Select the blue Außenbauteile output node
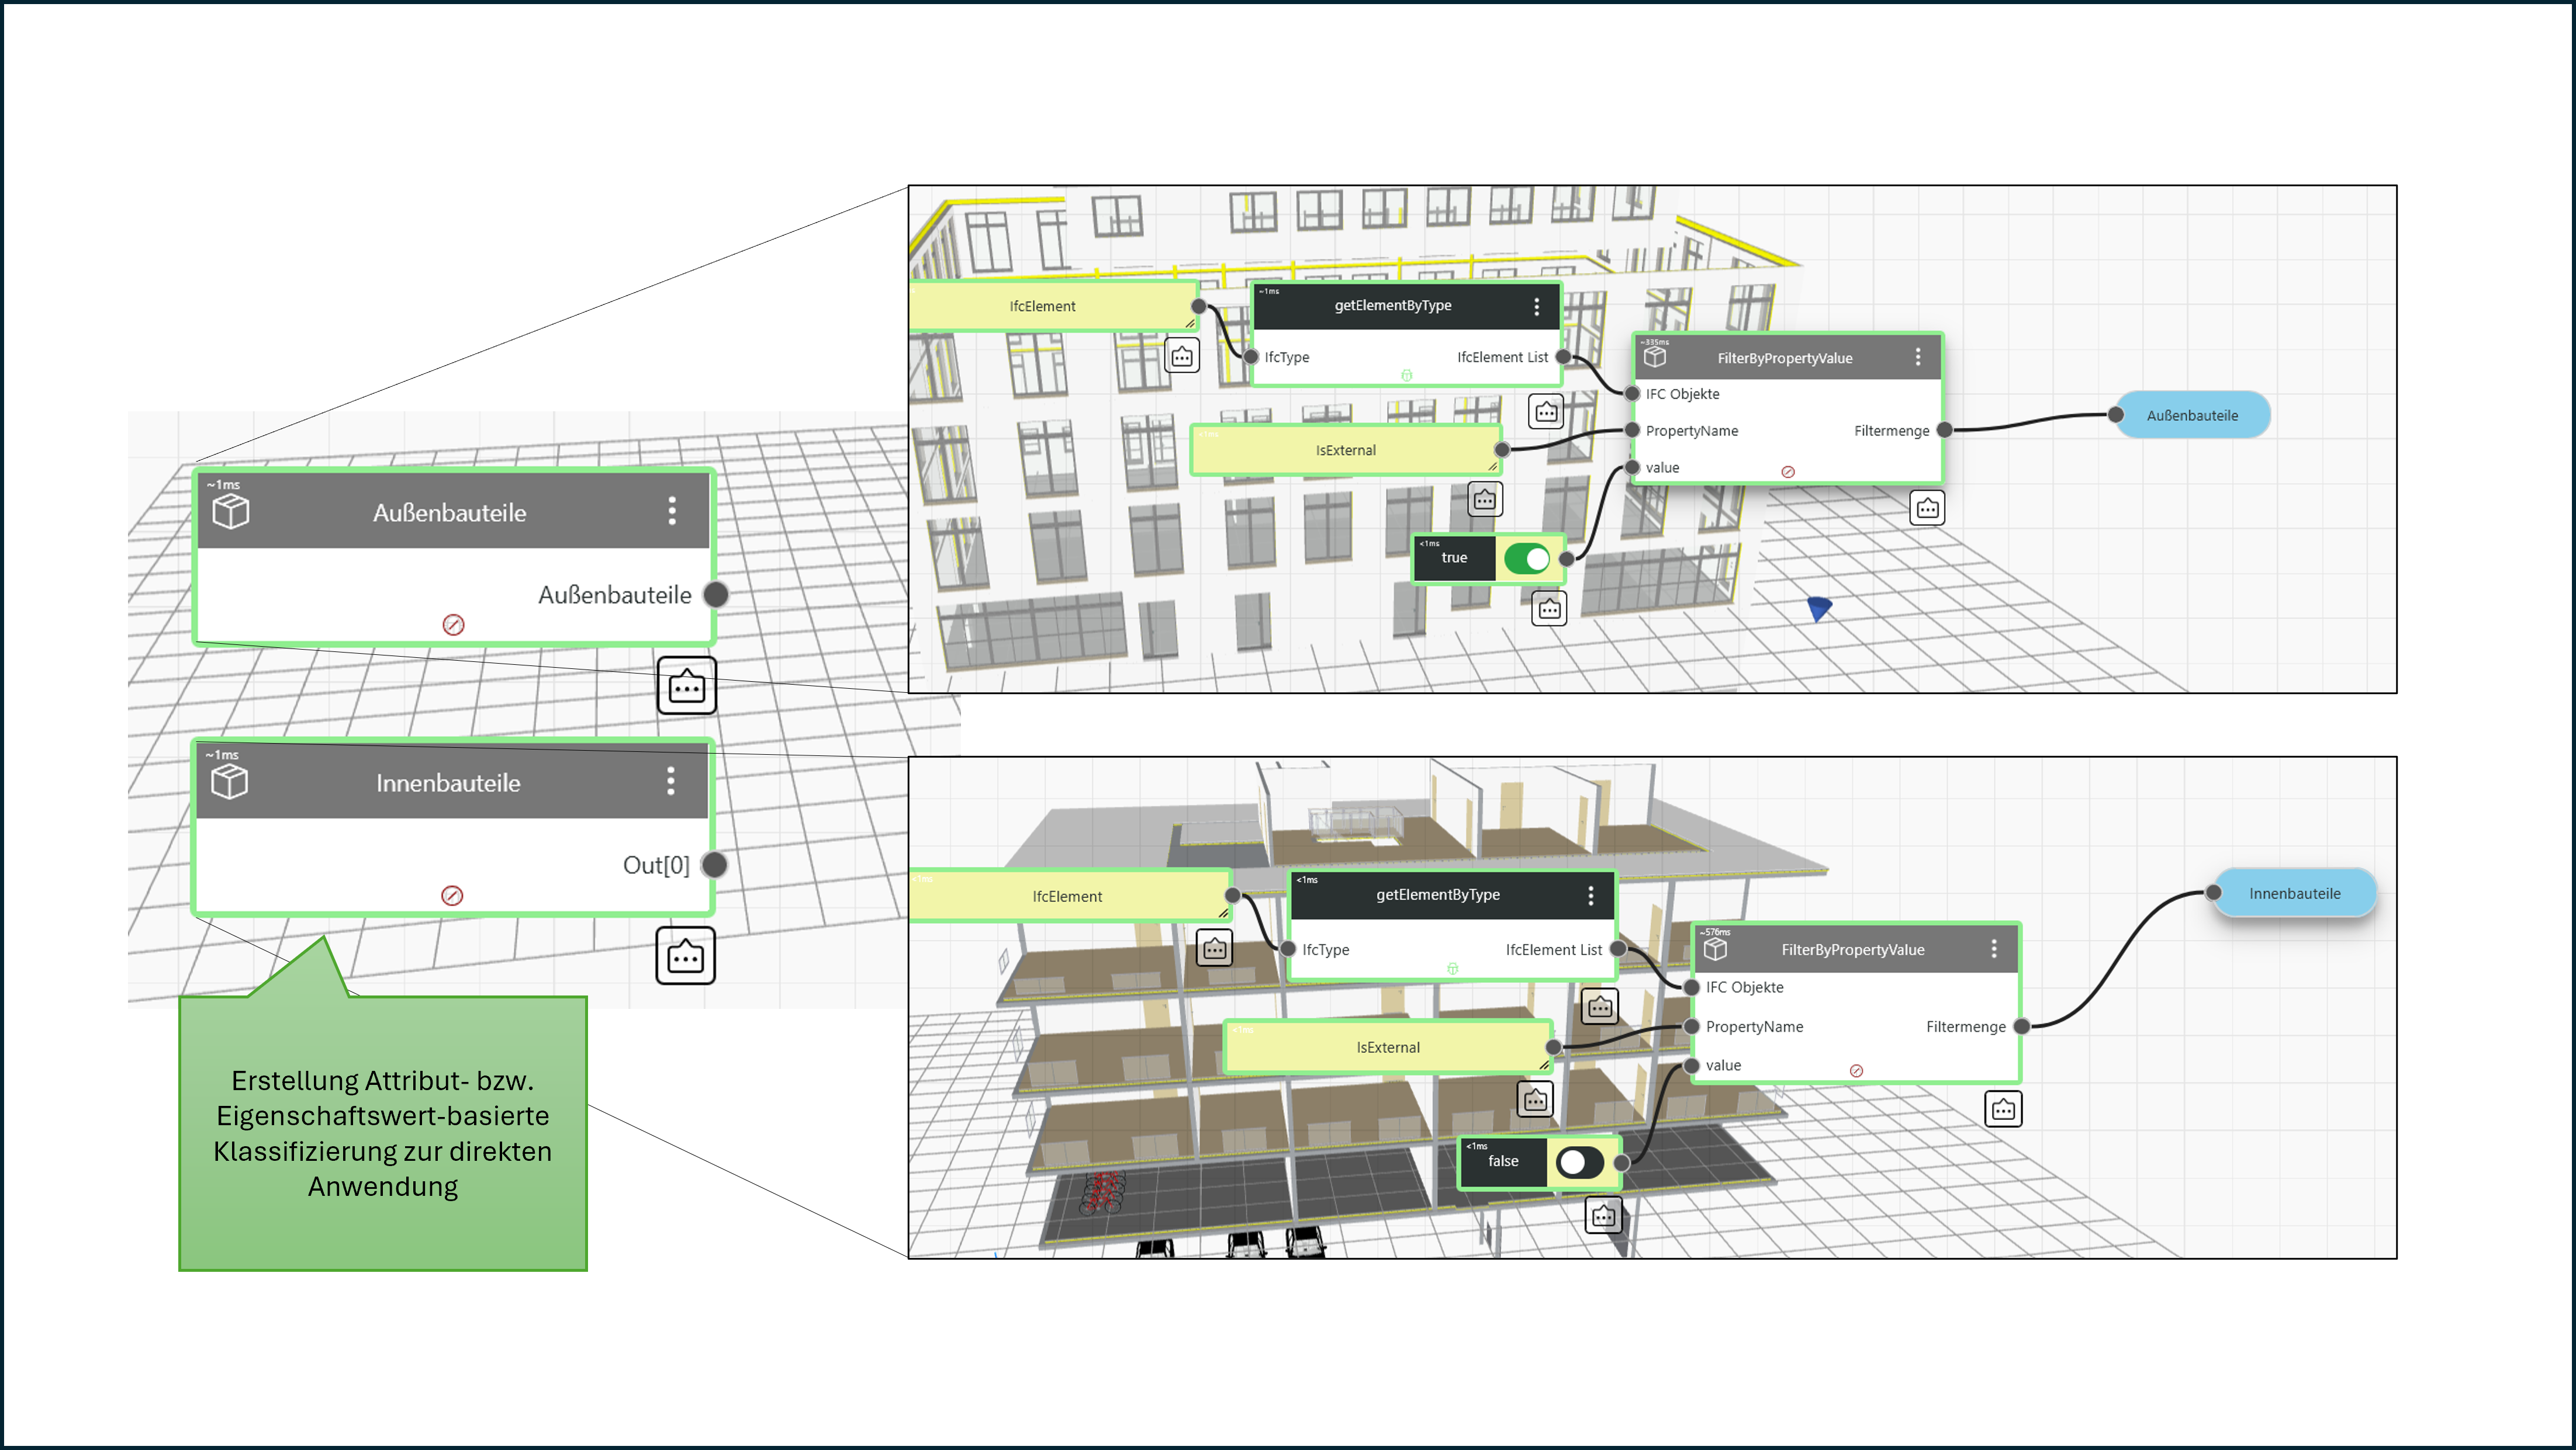This screenshot has height=1450, width=2576. pos(2192,416)
